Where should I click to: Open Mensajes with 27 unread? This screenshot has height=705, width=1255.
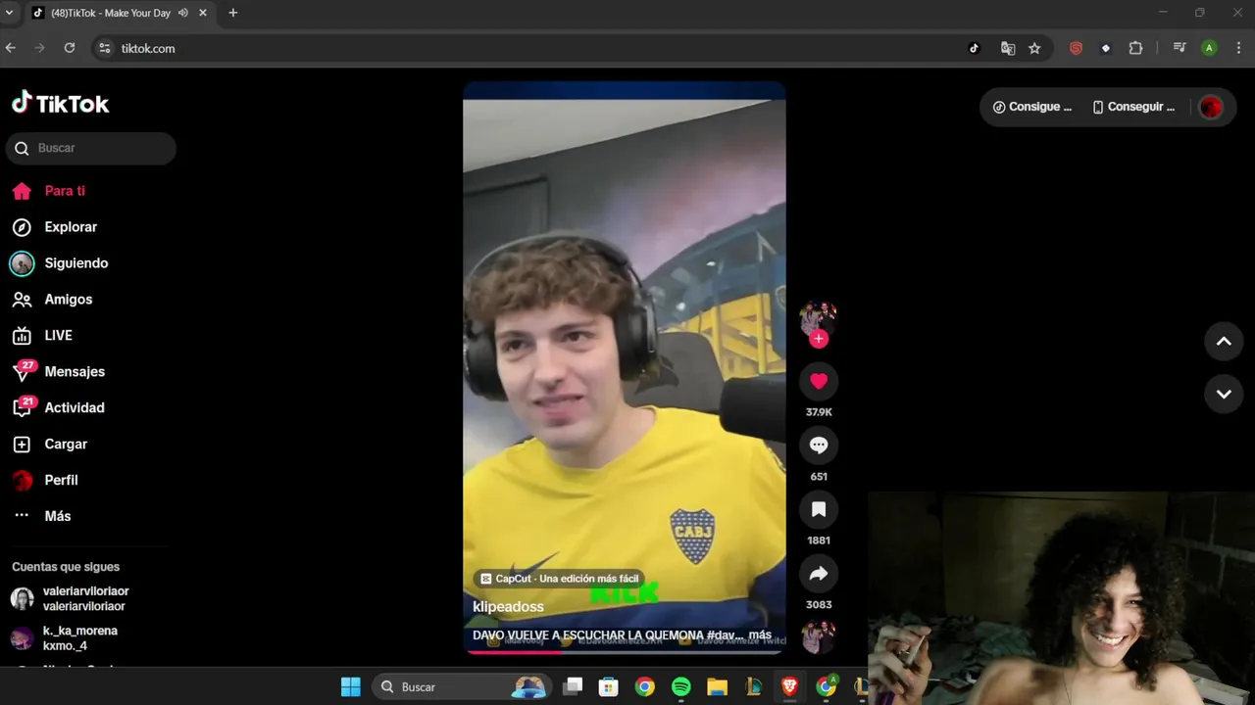75,372
